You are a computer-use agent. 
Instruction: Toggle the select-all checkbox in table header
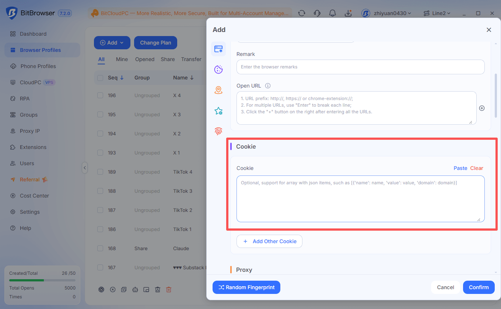[100, 78]
